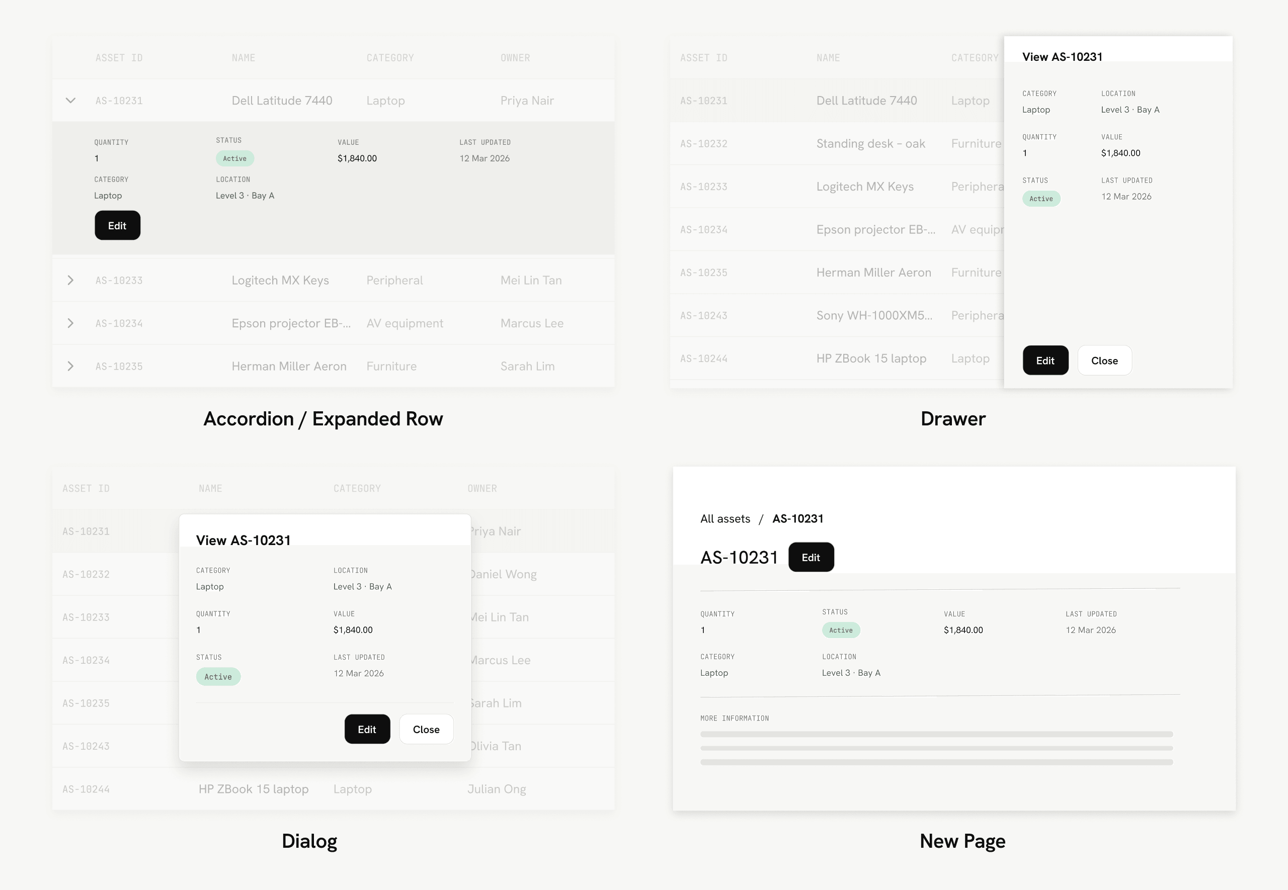
Task: Click 12 Mar 2026 on New Page
Action: tap(1091, 630)
